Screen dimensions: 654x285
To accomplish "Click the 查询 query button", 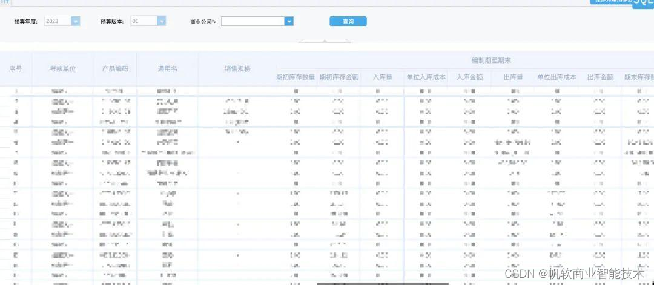I will pyautogui.click(x=348, y=21).
